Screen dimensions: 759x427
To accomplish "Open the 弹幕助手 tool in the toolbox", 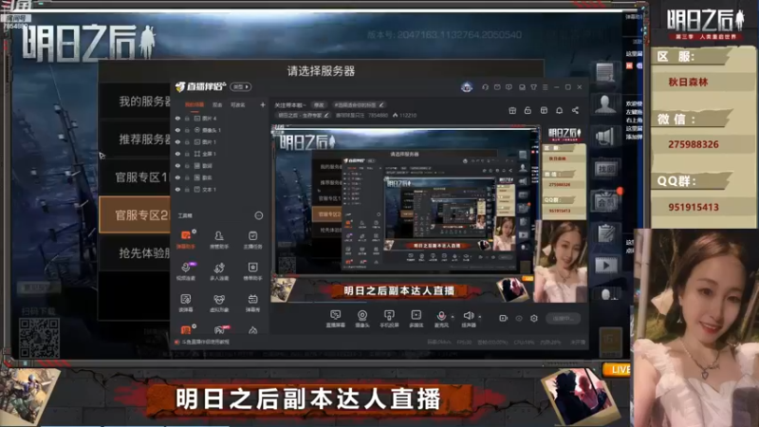I will [186, 239].
